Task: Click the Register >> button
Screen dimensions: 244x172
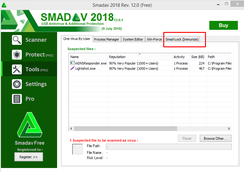Action: tap(29, 157)
